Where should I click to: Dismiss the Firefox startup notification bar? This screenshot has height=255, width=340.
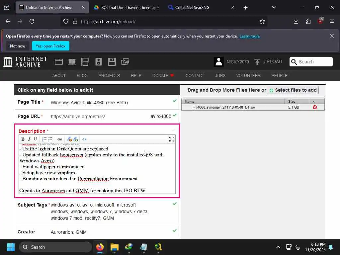point(332,36)
